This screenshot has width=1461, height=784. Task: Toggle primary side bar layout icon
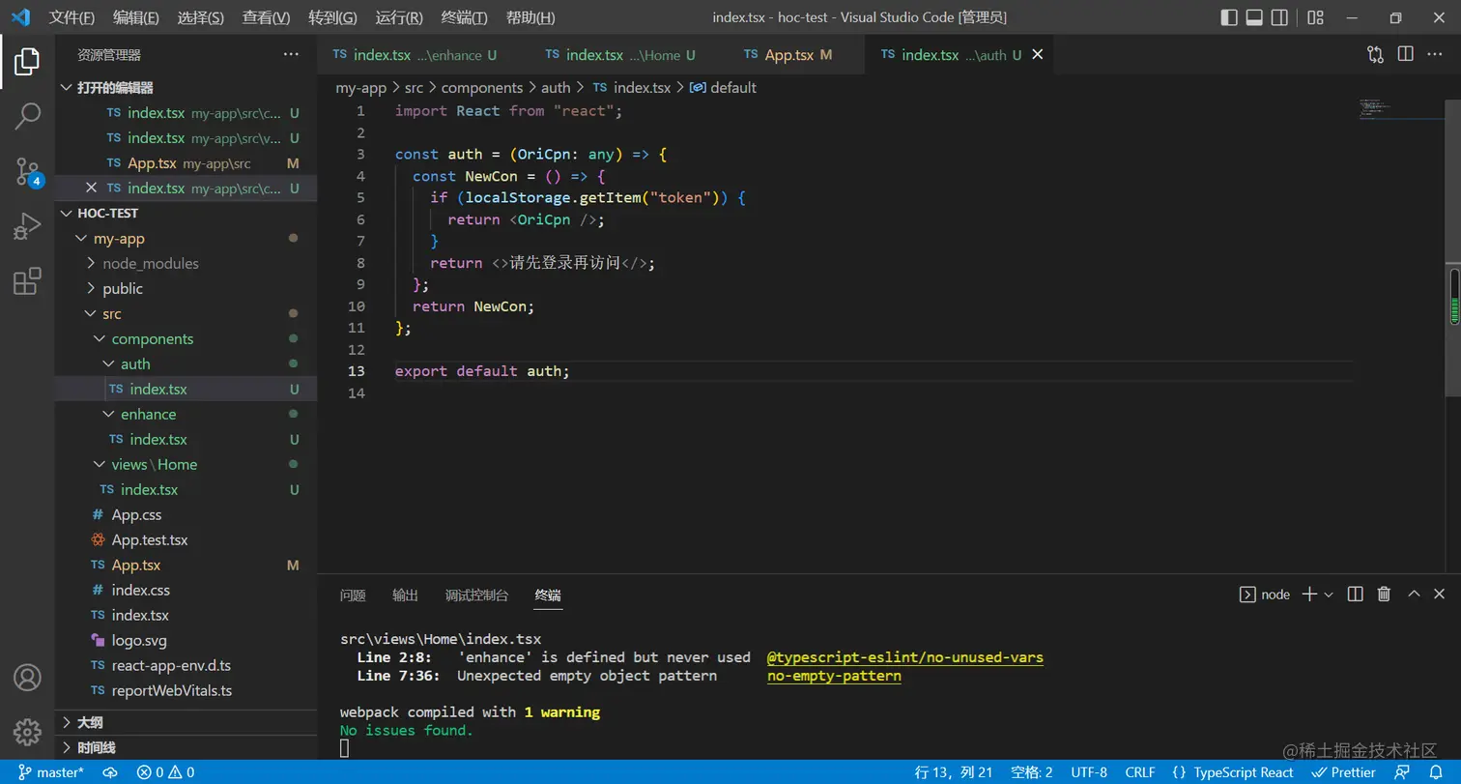coord(1229,17)
